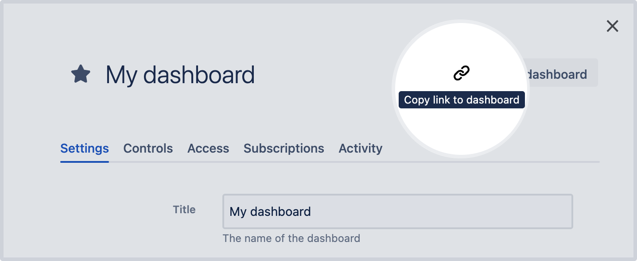Select the My dashboard heading text

(x=179, y=74)
